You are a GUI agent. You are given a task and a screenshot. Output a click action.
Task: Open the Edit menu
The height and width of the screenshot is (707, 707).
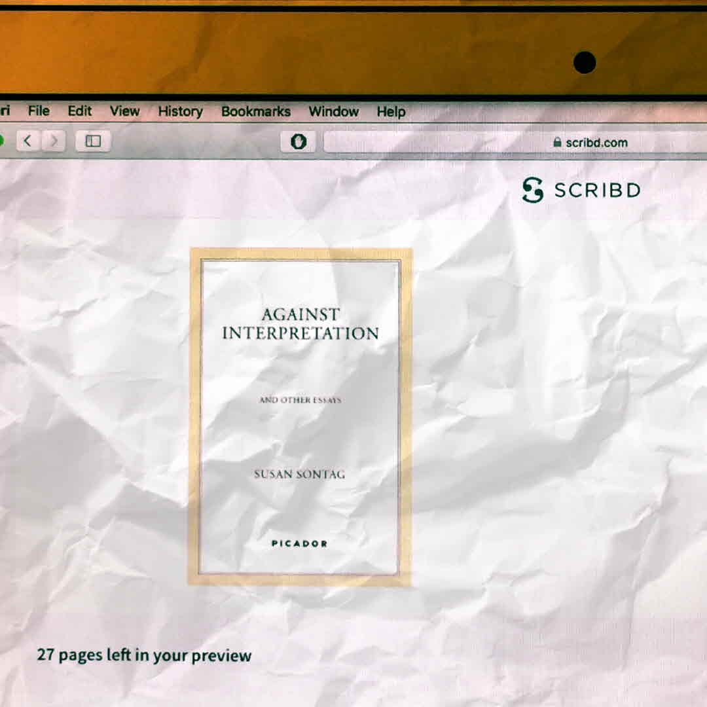click(x=80, y=111)
